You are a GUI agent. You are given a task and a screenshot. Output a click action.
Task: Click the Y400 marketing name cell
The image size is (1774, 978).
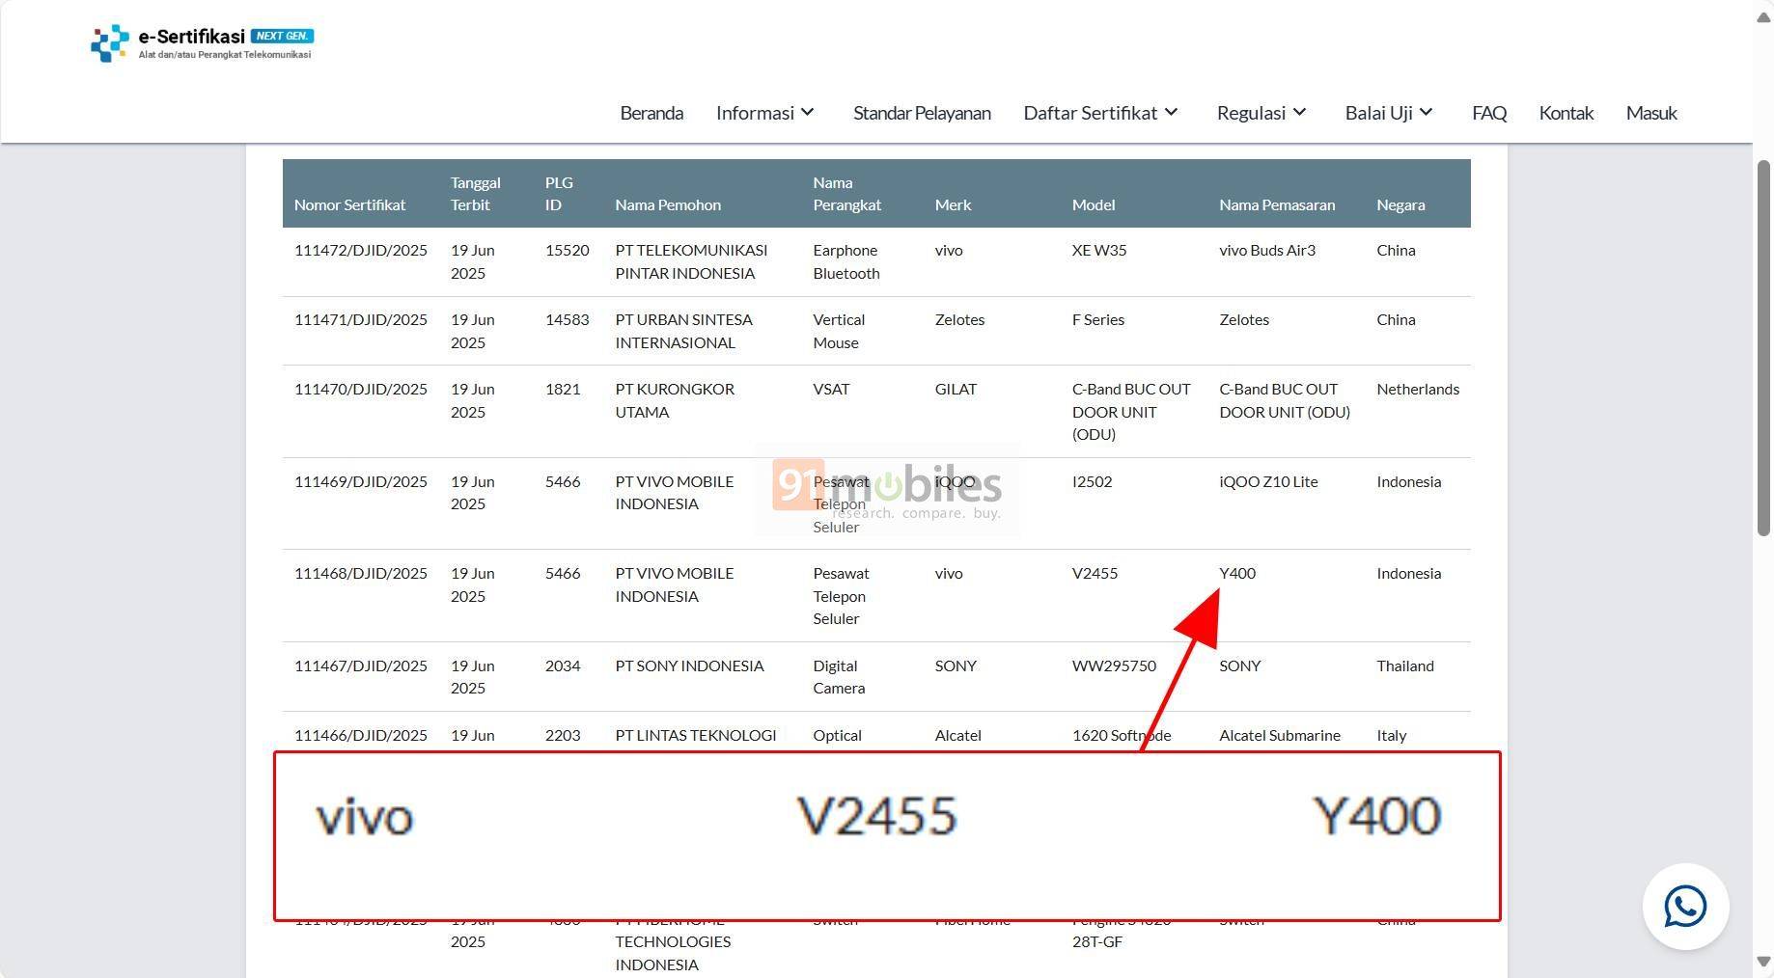click(1237, 573)
